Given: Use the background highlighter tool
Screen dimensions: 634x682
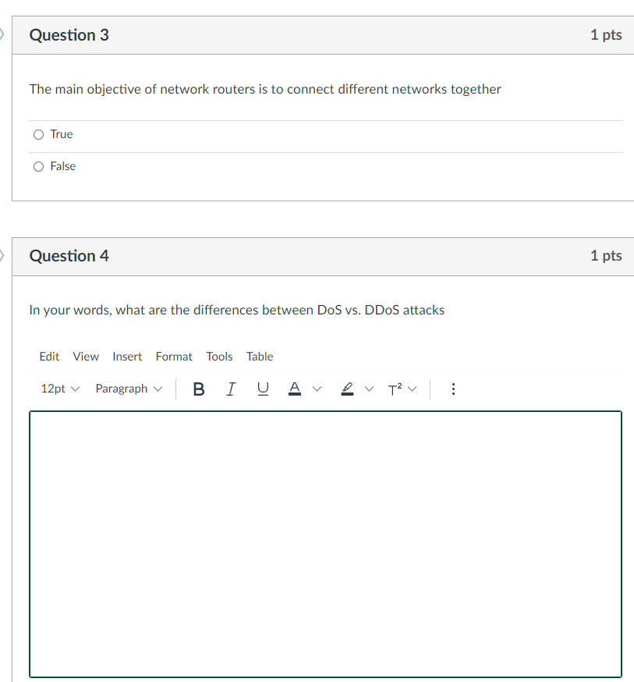Looking at the screenshot, I should coord(347,389).
